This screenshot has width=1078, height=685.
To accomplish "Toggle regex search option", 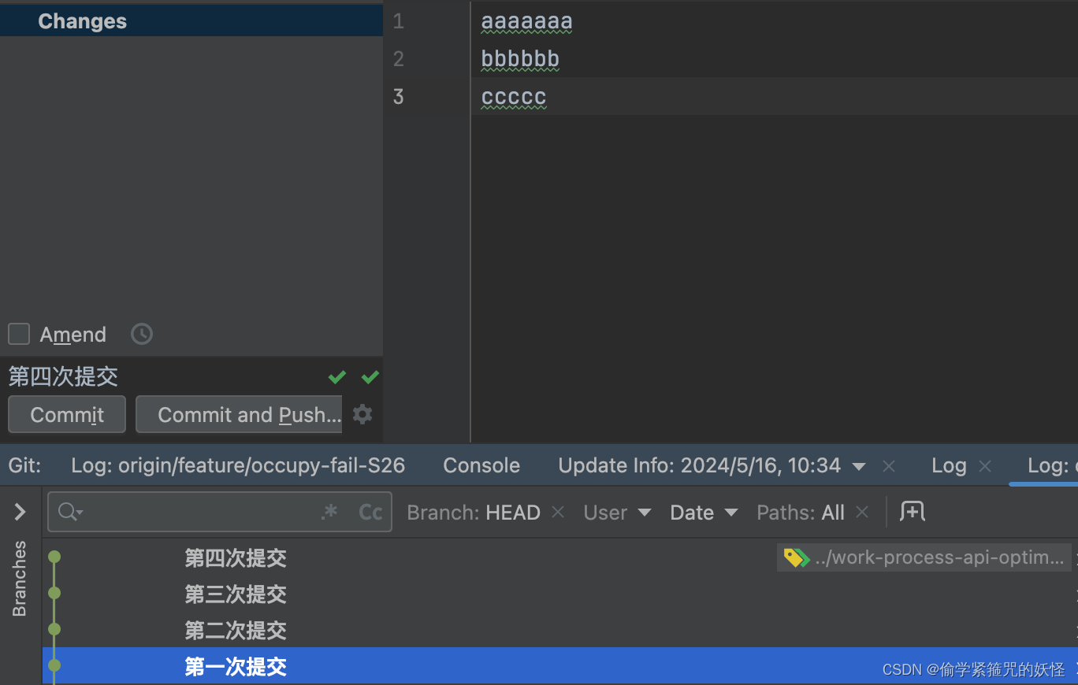I will tap(329, 512).
